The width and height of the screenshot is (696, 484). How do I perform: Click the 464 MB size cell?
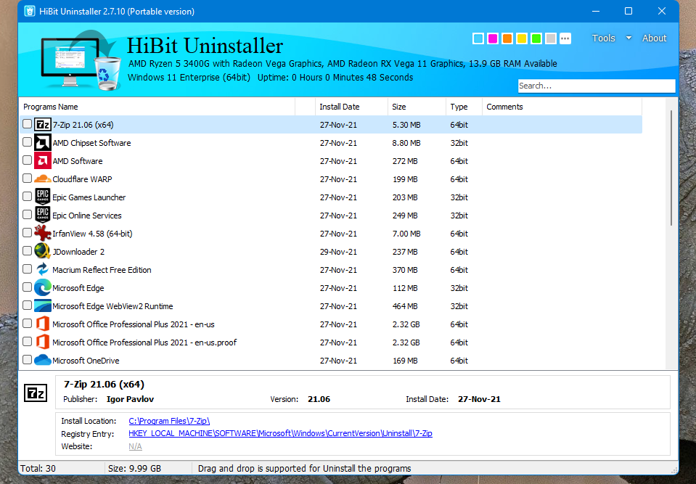pos(405,306)
